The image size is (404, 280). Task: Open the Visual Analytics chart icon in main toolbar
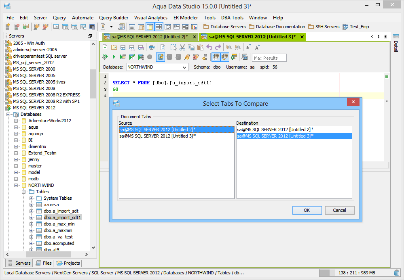coord(194,27)
